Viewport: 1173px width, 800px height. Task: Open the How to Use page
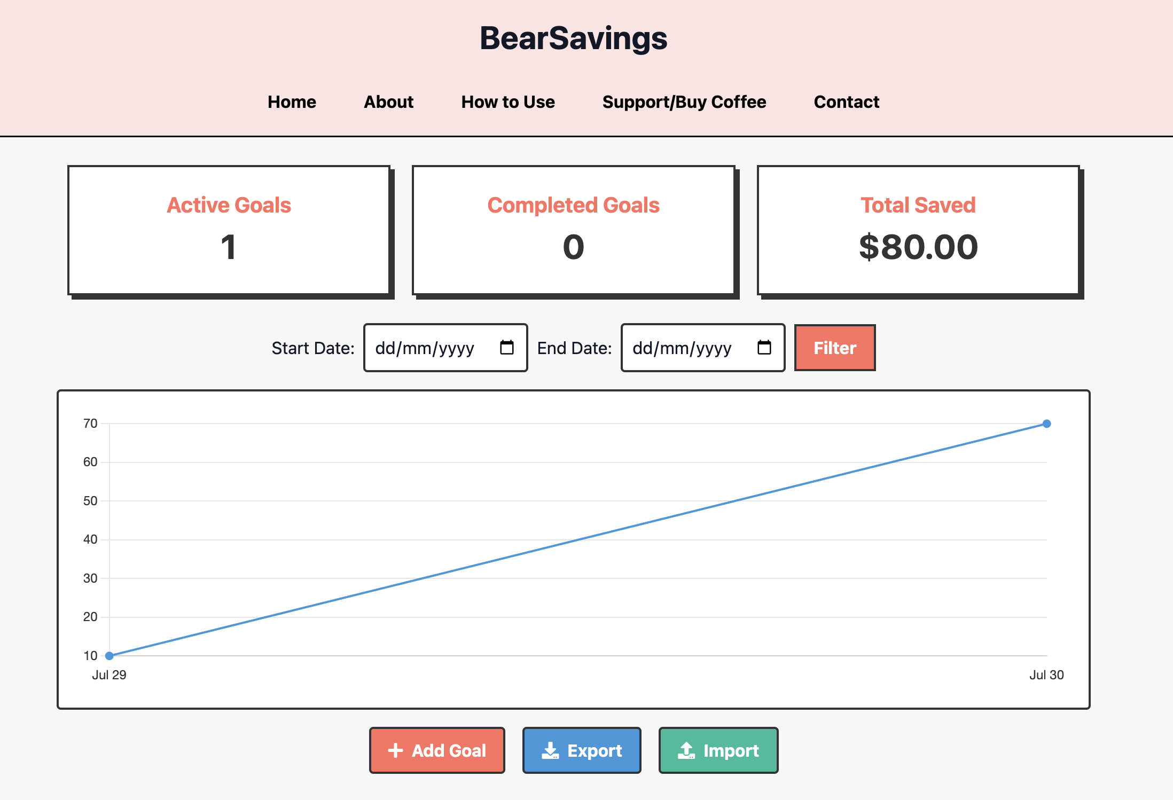click(508, 101)
